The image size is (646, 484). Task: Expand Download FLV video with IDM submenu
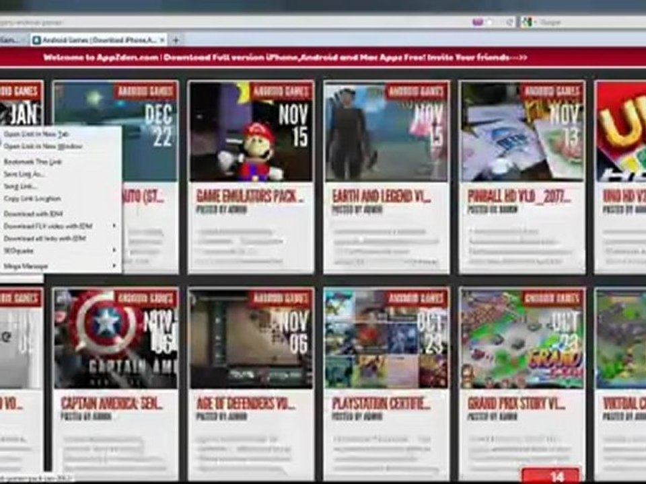pos(60,226)
